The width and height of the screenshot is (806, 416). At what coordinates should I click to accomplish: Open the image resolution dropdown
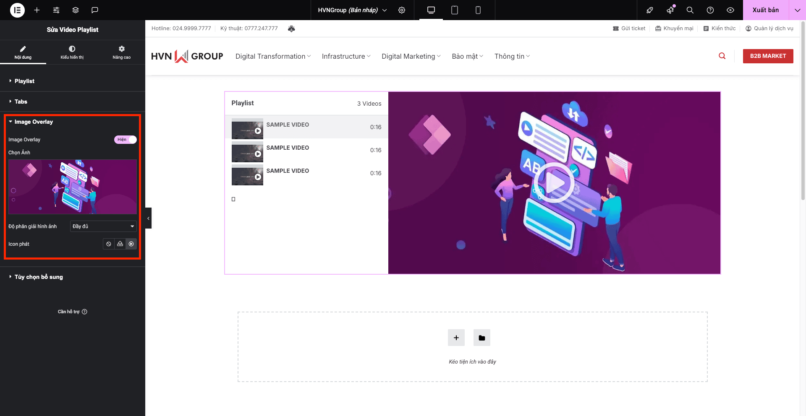[x=103, y=226]
